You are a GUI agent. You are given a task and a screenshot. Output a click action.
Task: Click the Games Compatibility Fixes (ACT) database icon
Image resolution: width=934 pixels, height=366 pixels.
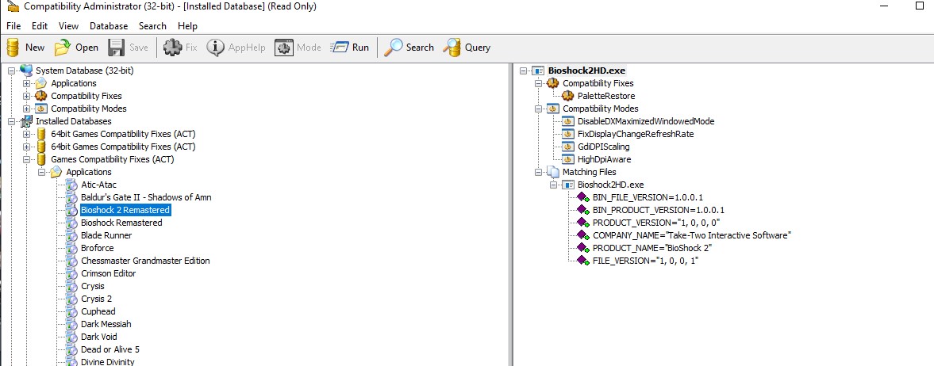(42, 159)
